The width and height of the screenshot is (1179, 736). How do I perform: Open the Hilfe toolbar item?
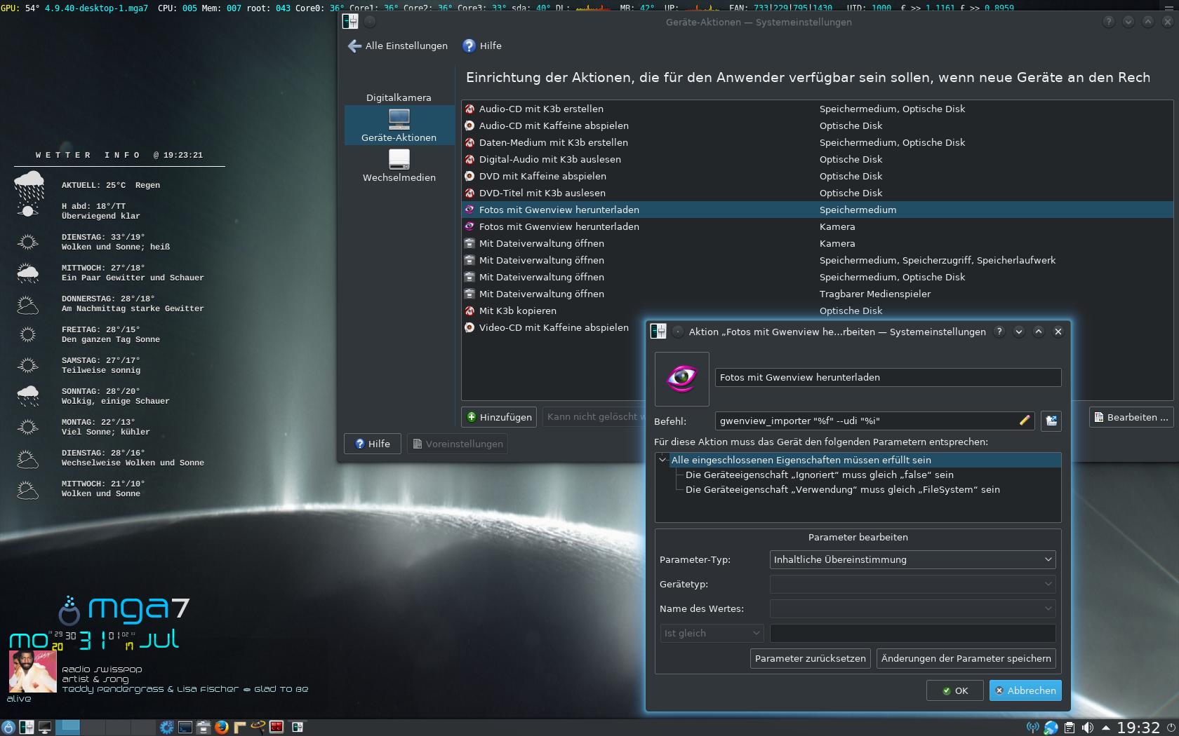pyautogui.click(x=482, y=46)
